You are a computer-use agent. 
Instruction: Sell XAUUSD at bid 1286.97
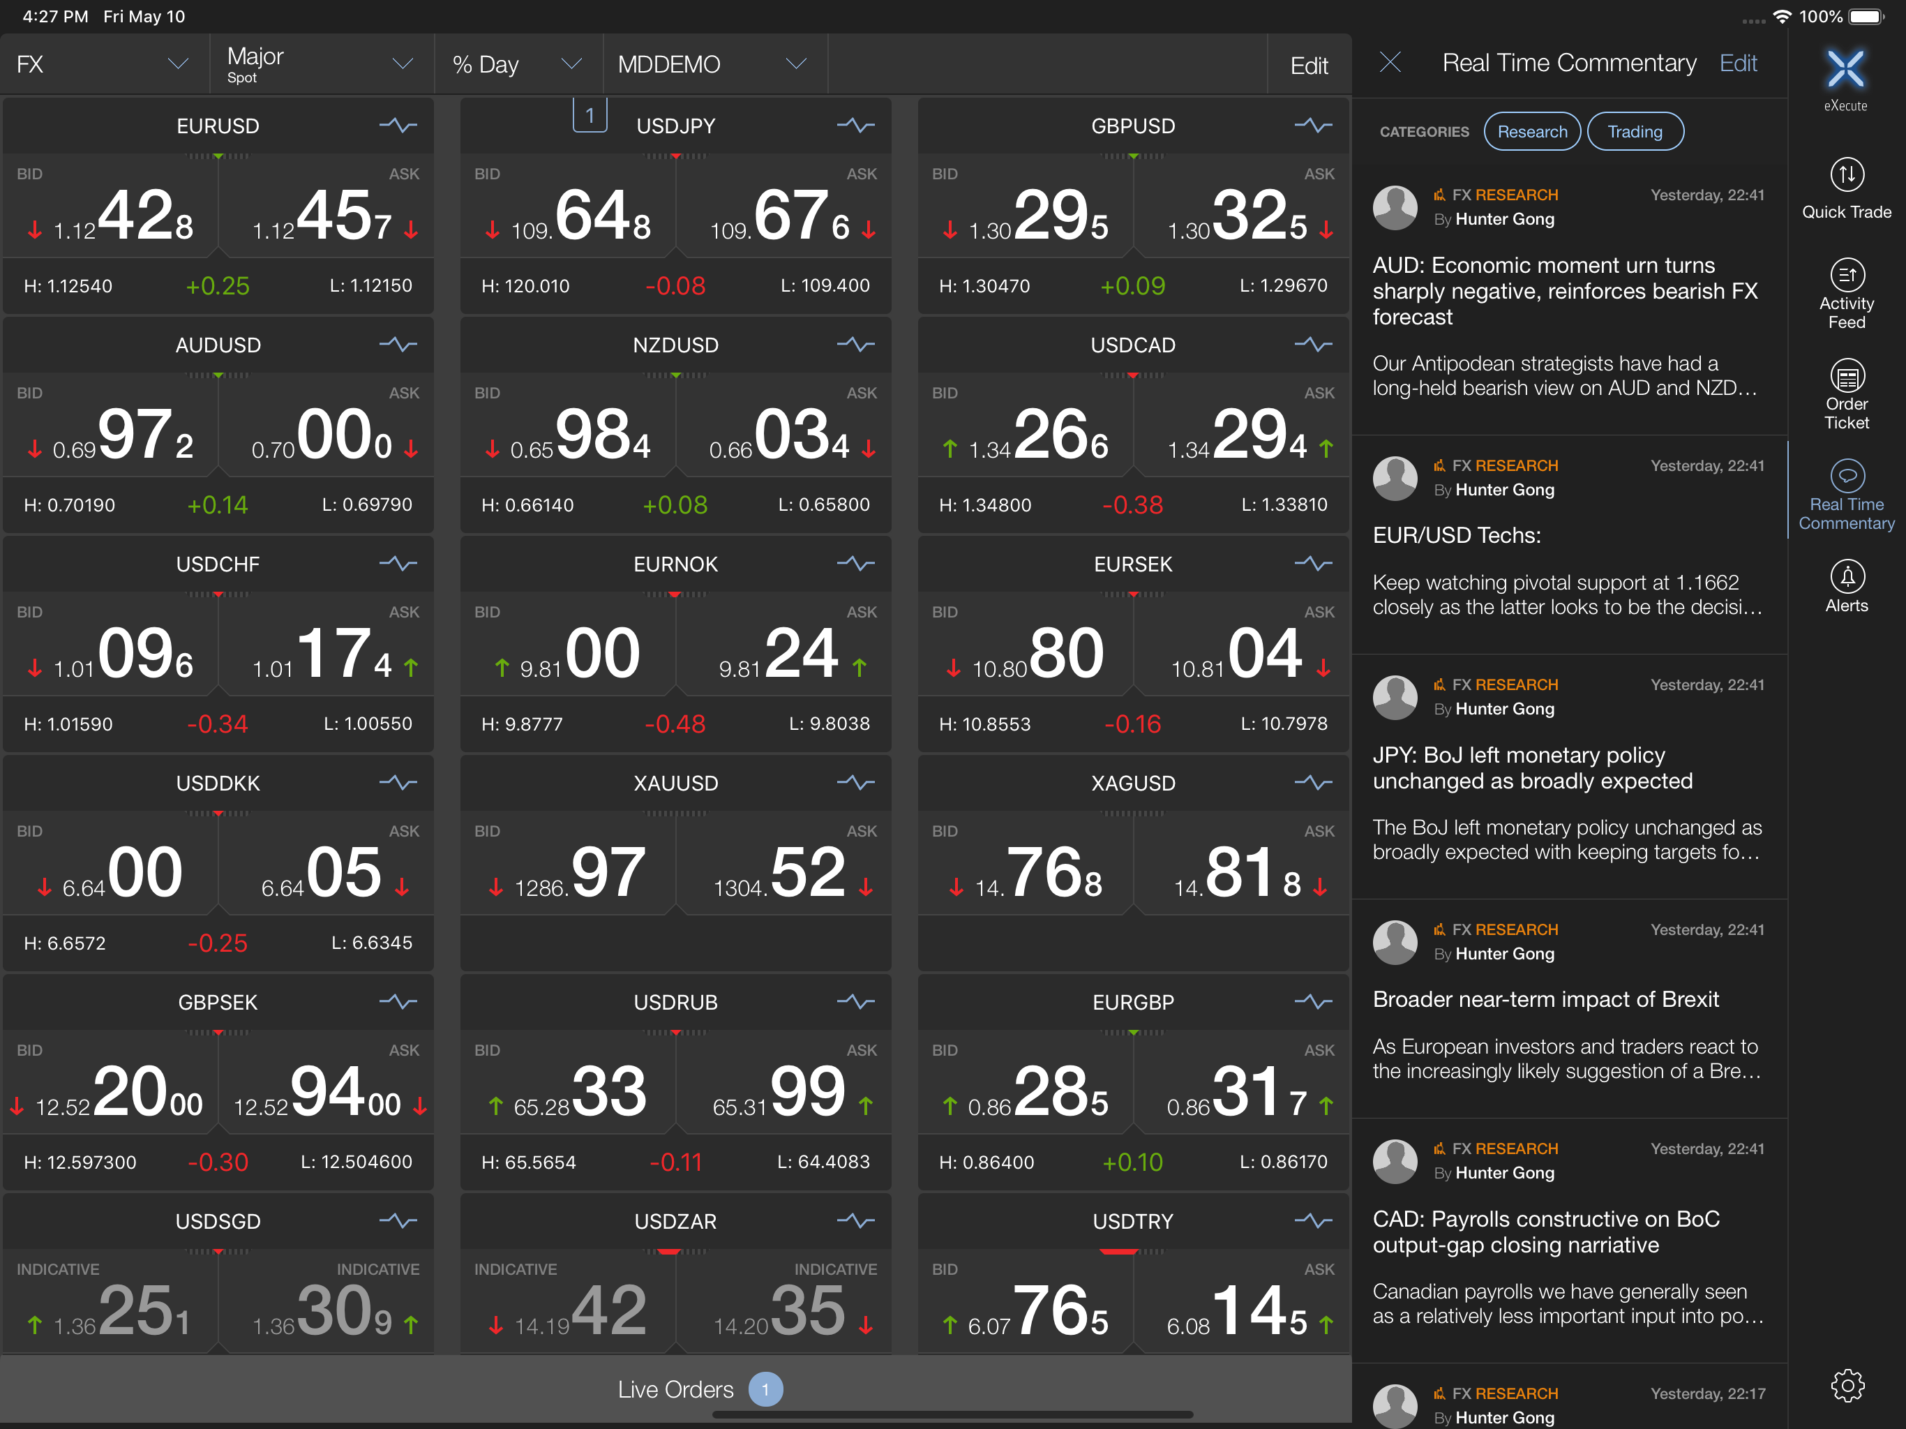click(568, 862)
